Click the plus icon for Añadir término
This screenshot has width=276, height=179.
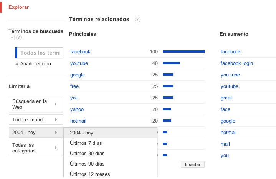click(x=17, y=64)
